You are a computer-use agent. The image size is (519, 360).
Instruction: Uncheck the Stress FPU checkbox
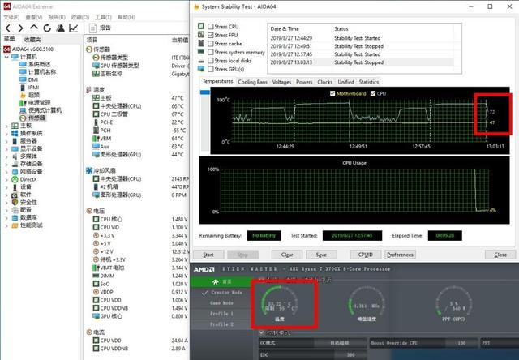coord(211,35)
